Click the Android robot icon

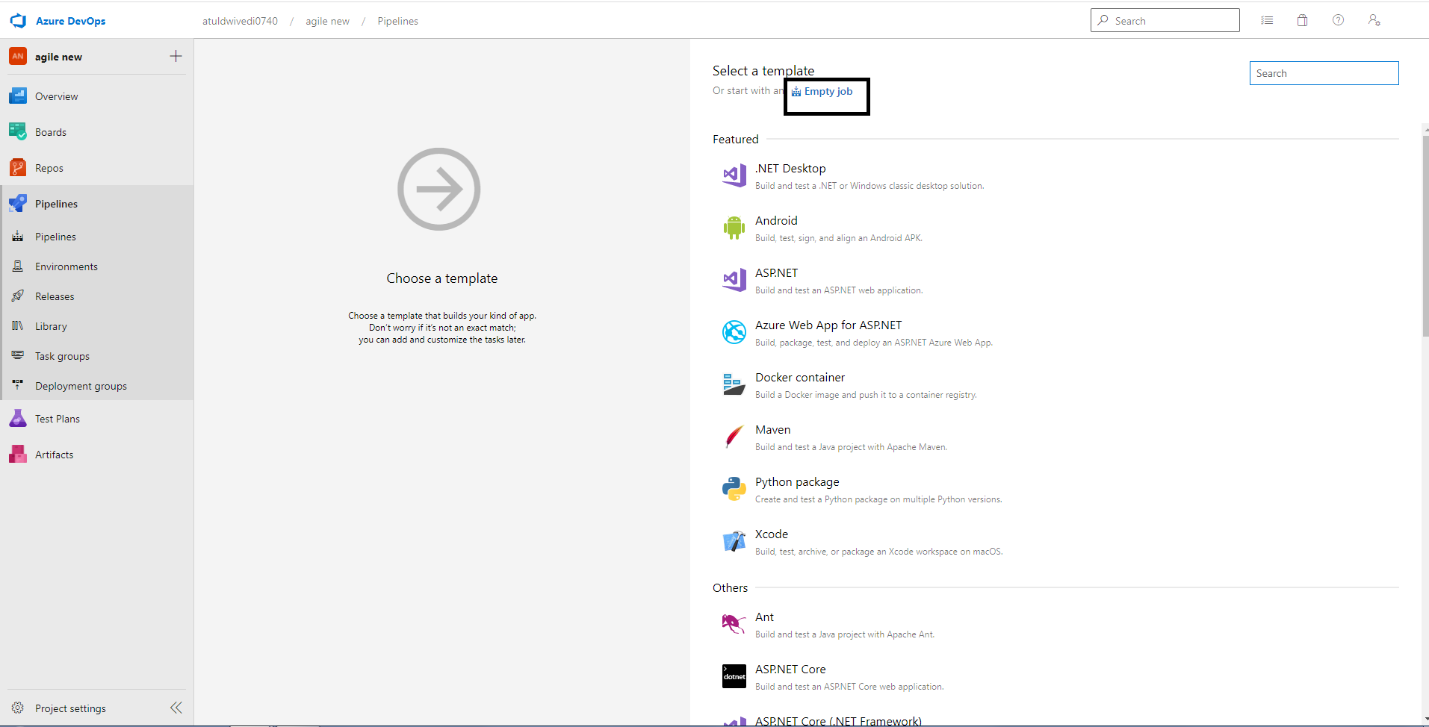pos(734,228)
